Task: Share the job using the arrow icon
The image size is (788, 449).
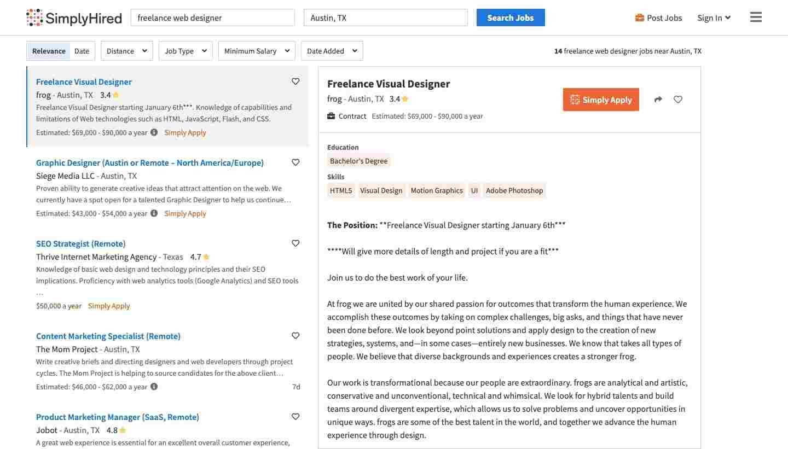Action: click(x=658, y=100)
